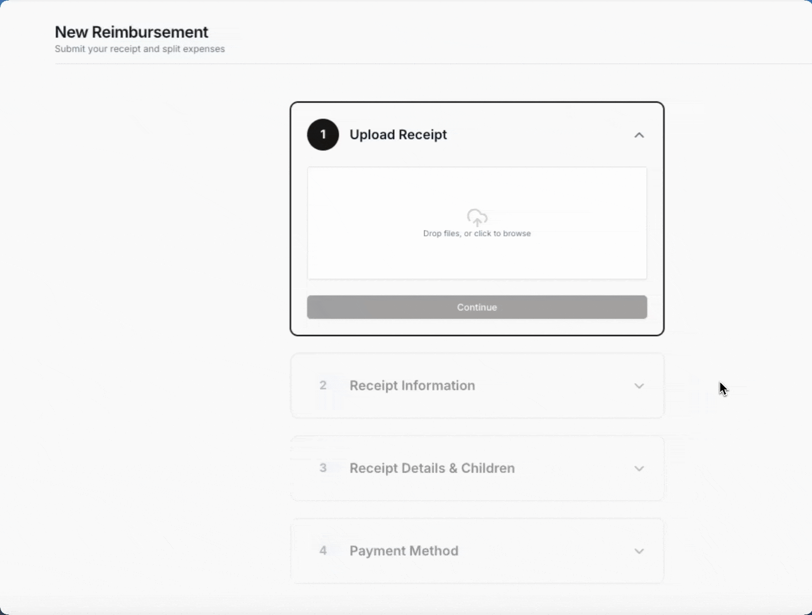Click "Drop files, or click to browse" text

pos(477,233)
